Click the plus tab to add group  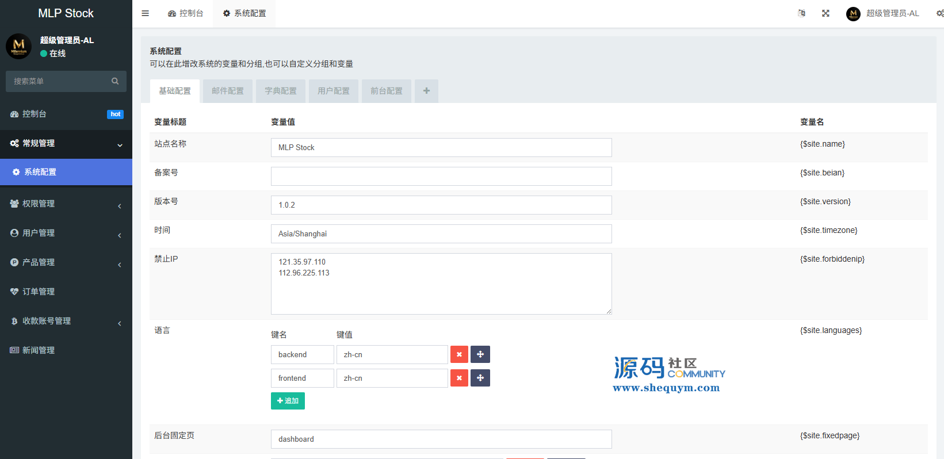[x=426, y=91]
